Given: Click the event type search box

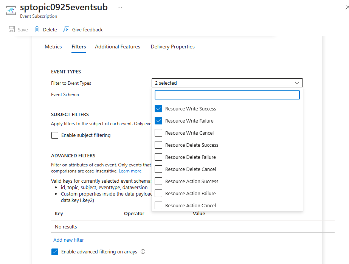Looking at the screenshot, I should point(227,95).
